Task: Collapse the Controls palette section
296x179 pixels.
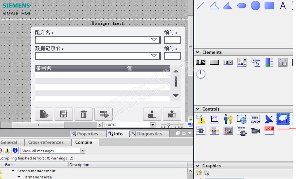Action: (x=197, y=109)
